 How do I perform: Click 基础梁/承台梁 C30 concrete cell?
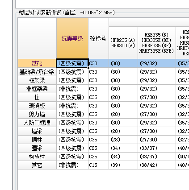[99, 72]
